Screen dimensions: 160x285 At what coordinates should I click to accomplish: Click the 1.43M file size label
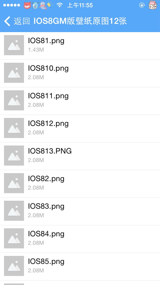pos(36,50)
